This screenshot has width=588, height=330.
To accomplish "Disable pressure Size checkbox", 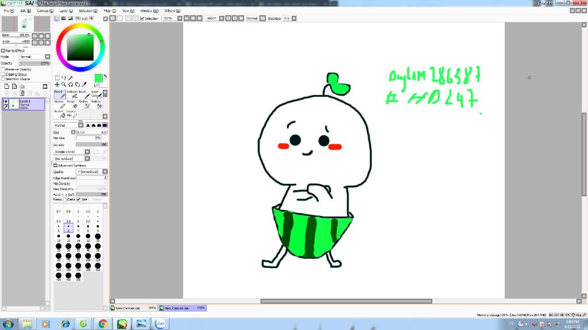I will coord(78,199).
